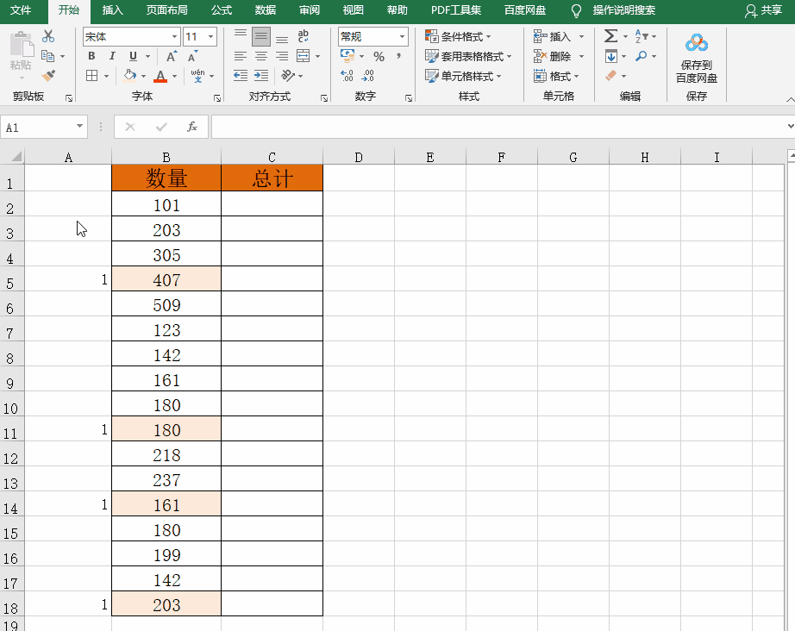
Task: Click Increase Decimal icon
Action: (x=347, y=76)
